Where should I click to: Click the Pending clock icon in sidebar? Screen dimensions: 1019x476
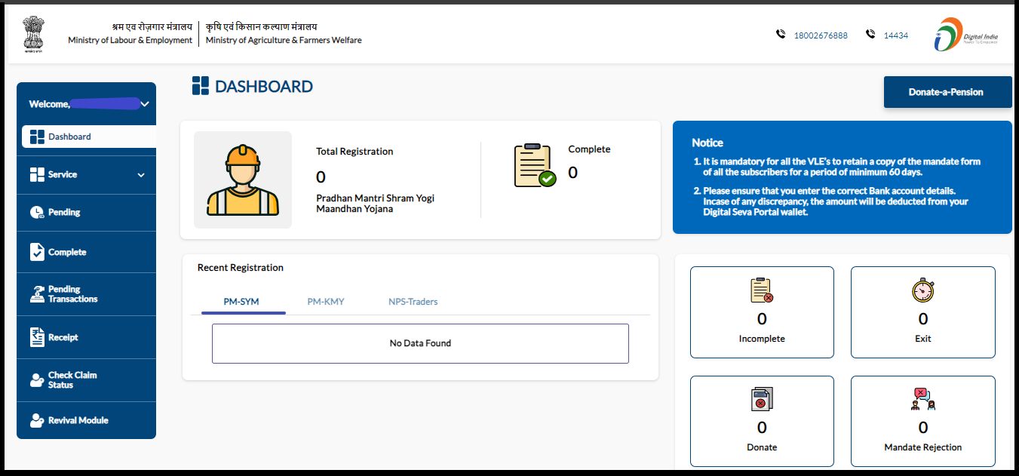point(37,213)
